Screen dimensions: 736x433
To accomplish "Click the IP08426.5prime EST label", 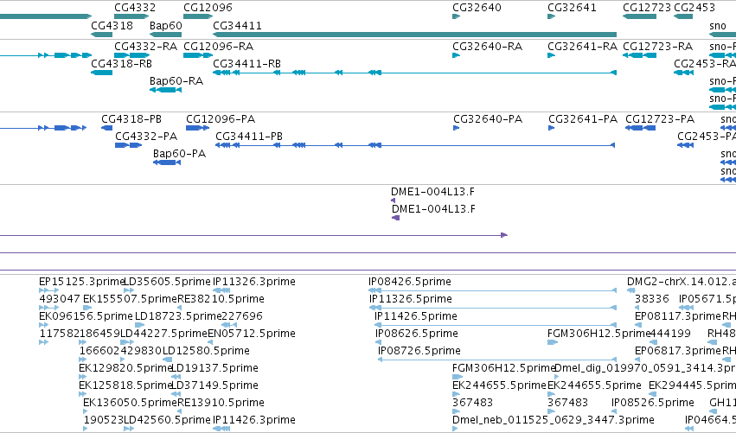I will pyautogui.click(x=410, y=282).
